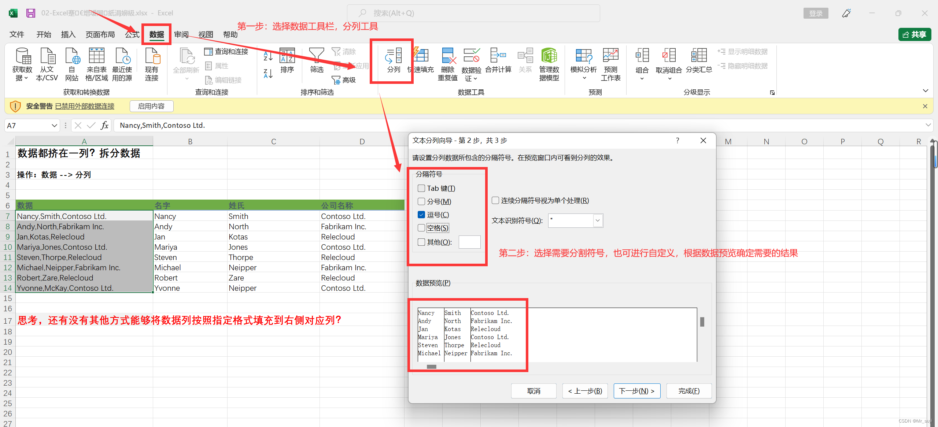Screen dimensions: 938x427
Task: Open the 页面布局 ribbon tab
Action: pyautogui.click(x=100, y=34)
